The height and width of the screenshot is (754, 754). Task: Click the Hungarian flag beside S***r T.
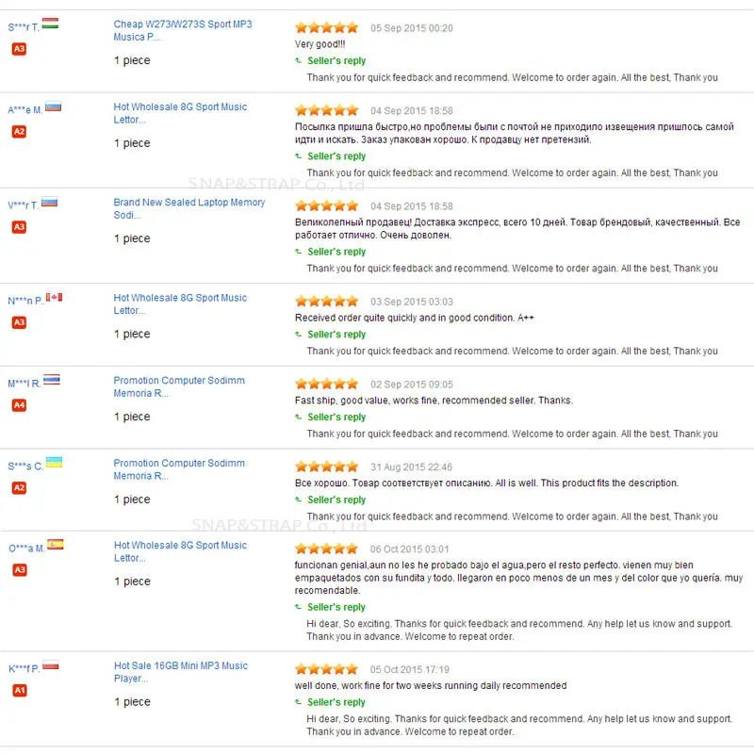point(50,23)
